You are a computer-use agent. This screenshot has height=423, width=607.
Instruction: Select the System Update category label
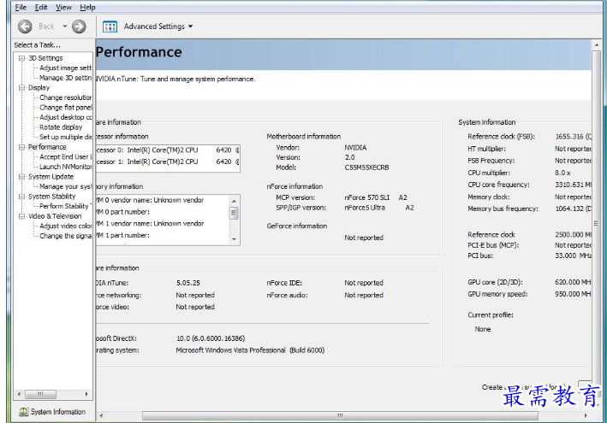51,177
